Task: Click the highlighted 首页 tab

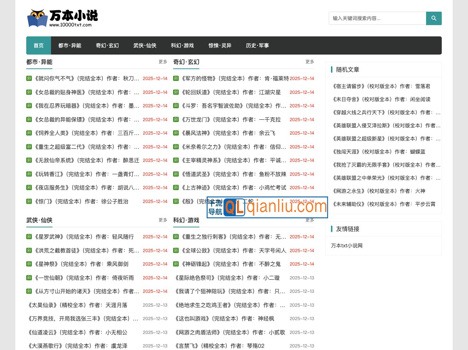Action: point(38,45)
